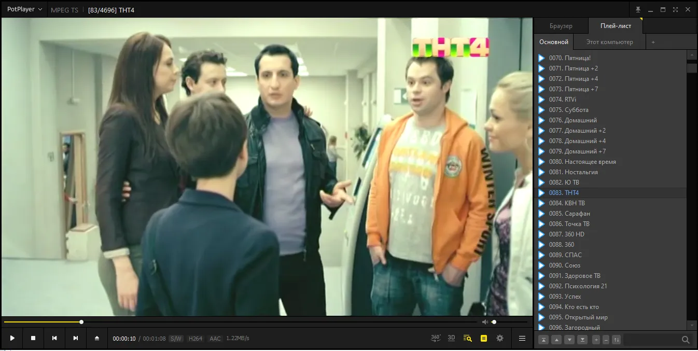Move selected playlist item up
The width and height of the screenshot is (698, 351).
(556, 340)
